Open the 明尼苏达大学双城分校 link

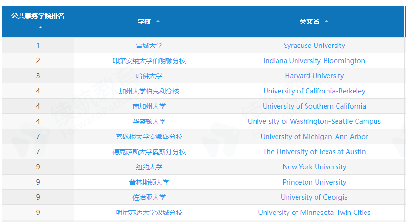pos(149,213)
